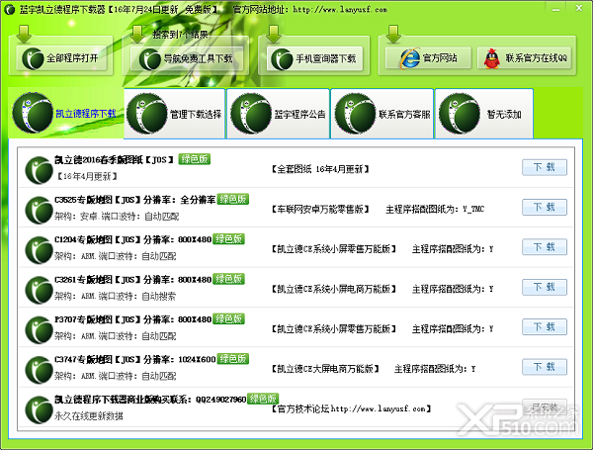Select the C3261专版地图 800X480 title
The height and width of the screenshot is (450, 593).
133,279
